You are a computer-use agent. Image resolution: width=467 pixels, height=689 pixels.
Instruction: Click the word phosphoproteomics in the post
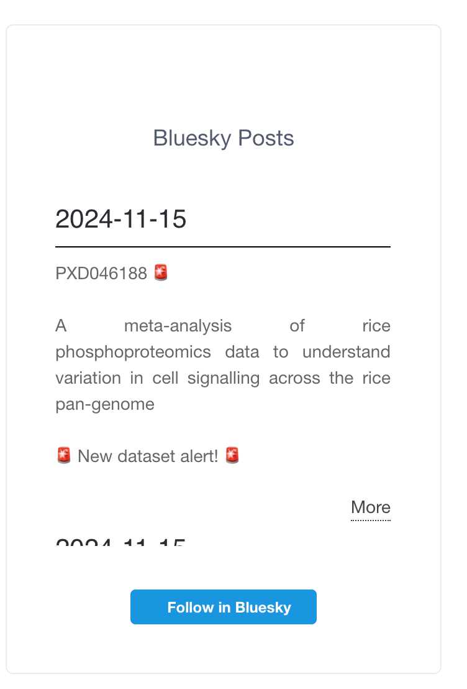pyautogui.click(x=133, y=352)
